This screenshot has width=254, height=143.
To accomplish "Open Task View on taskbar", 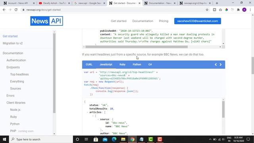I will click(x=87, y=139).
